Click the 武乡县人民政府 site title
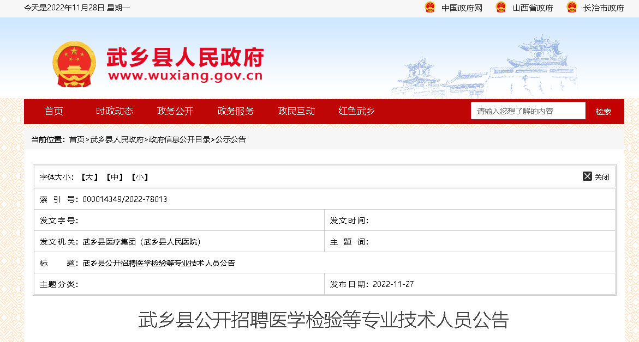639x342 pixels. [x=185, y=57]
